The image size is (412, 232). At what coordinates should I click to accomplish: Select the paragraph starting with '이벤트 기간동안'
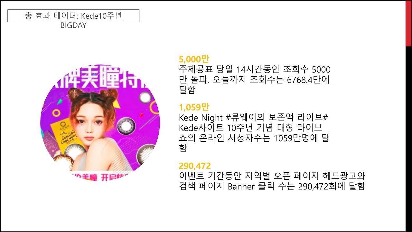coord(272,181)
